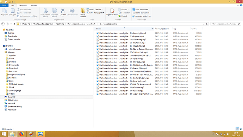
Task: Open the Verlauf history button
Action: pos(123,16)
